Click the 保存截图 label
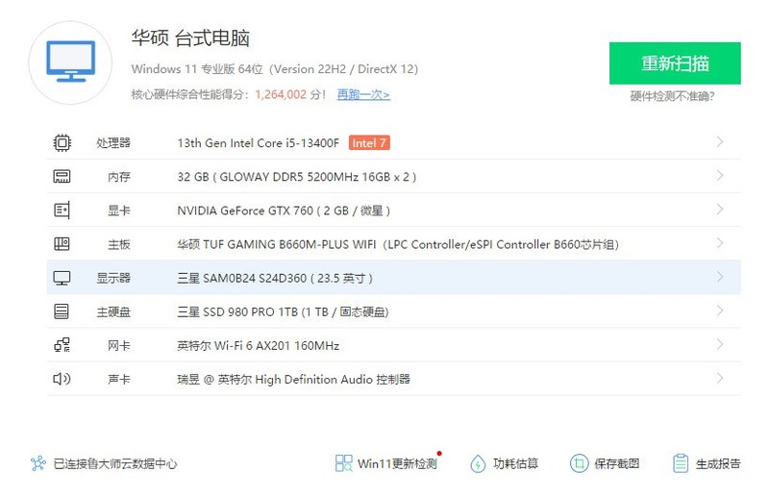769x497 pixels. 617,463
